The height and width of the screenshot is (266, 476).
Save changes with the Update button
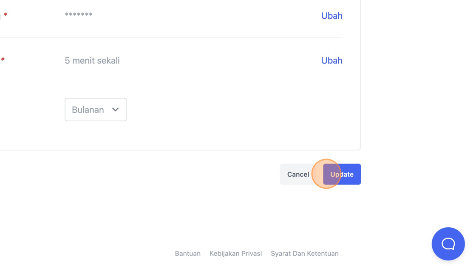coord(342,174)
